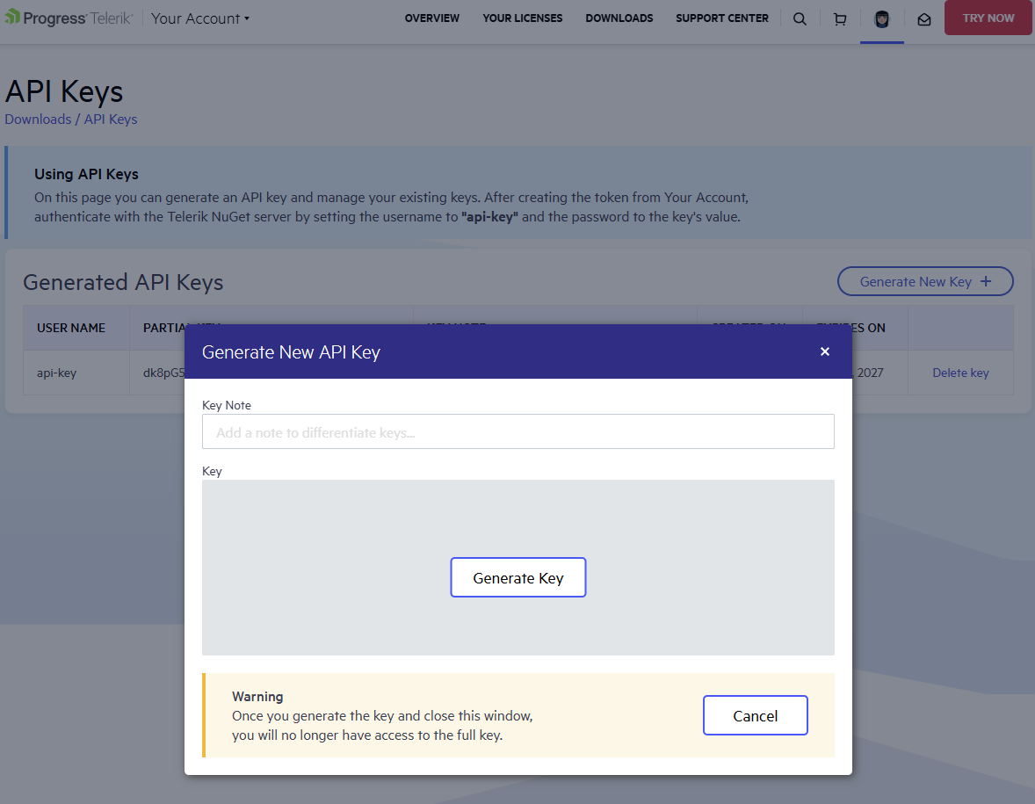The image size is (1035, 804).
Task: Cancel the key generation dialog
Action: (755, 715)
